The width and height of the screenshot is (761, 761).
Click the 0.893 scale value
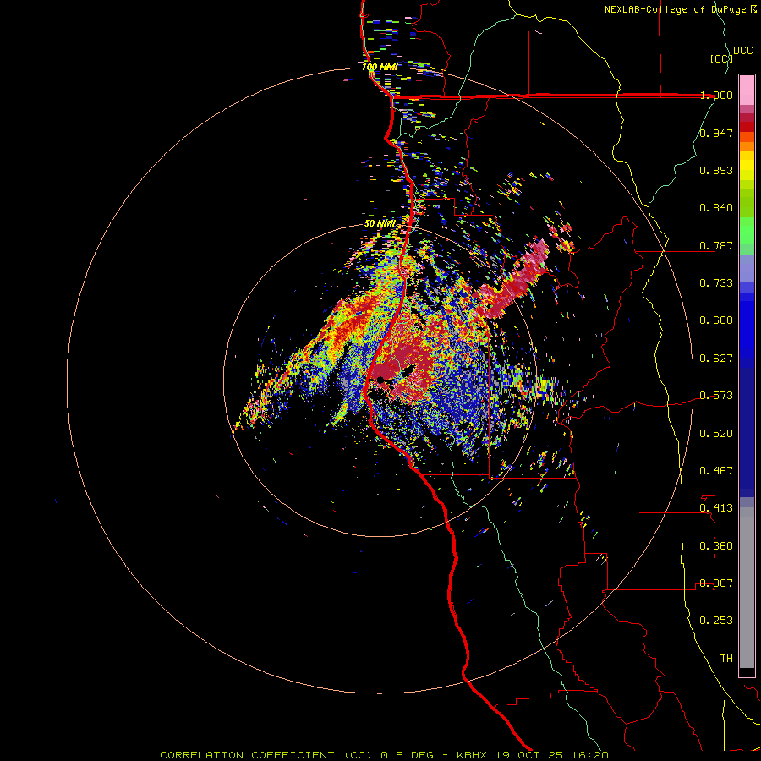(716, 170)
